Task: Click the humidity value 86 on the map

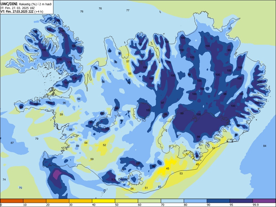Action: point(78,146)
